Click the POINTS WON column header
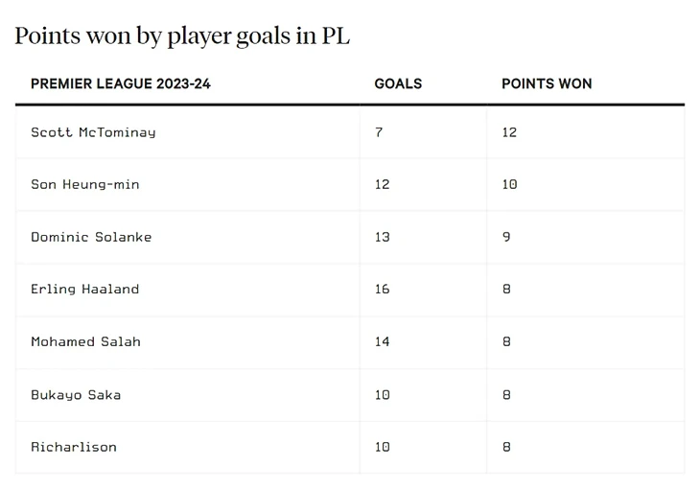This screenshot has height=490, width=700. 547,83
